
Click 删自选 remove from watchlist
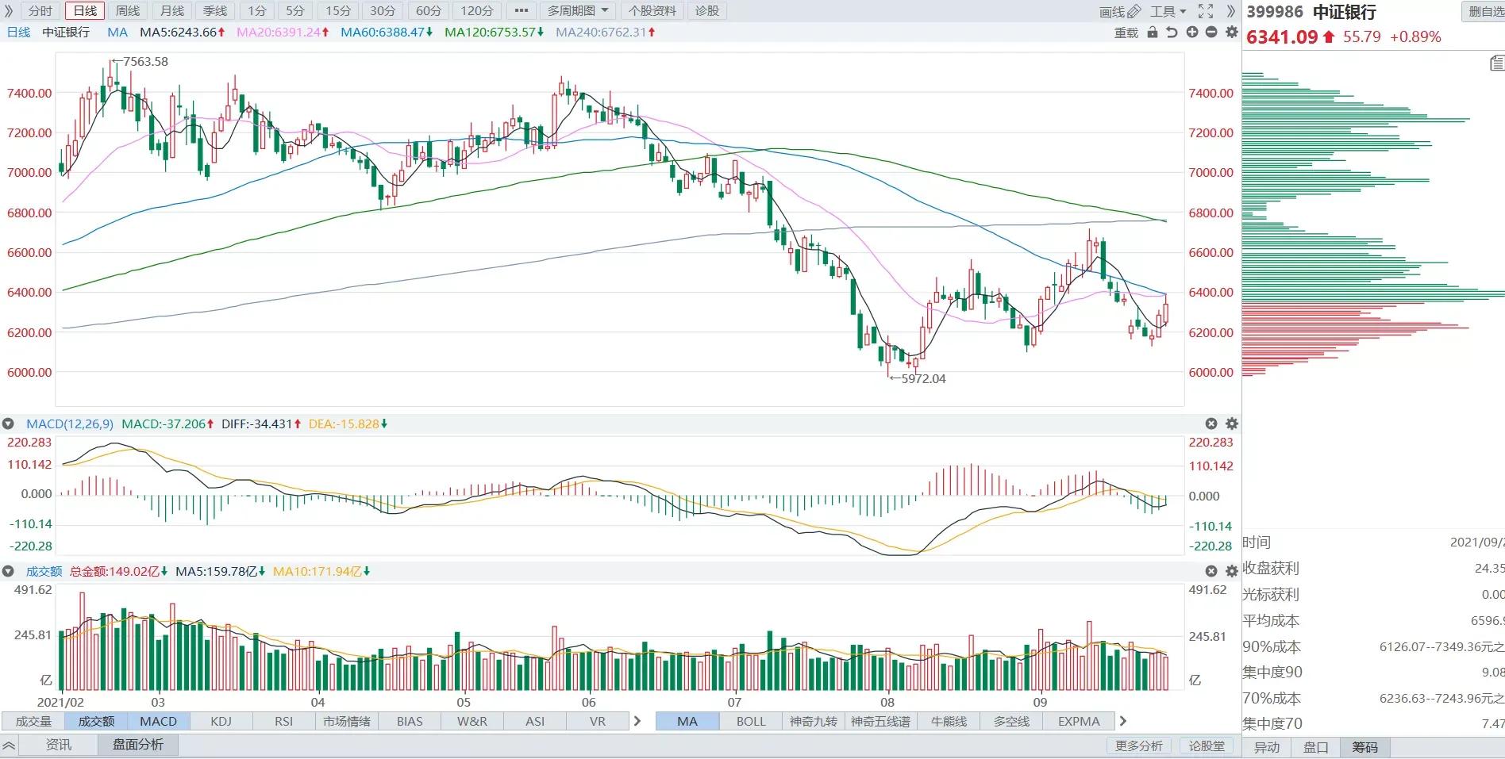(1484, 11)
